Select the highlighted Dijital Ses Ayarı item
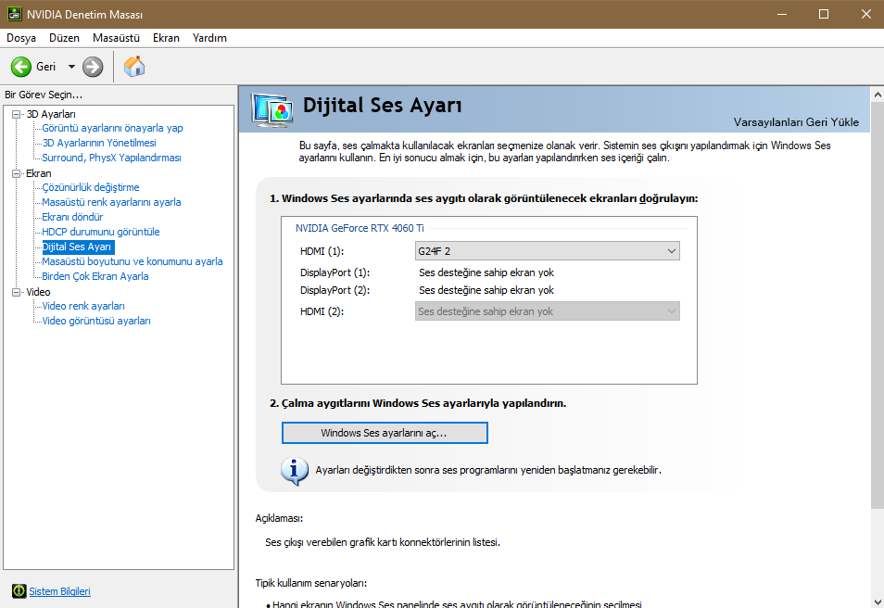884x608 pixels. tap(78, 247)
